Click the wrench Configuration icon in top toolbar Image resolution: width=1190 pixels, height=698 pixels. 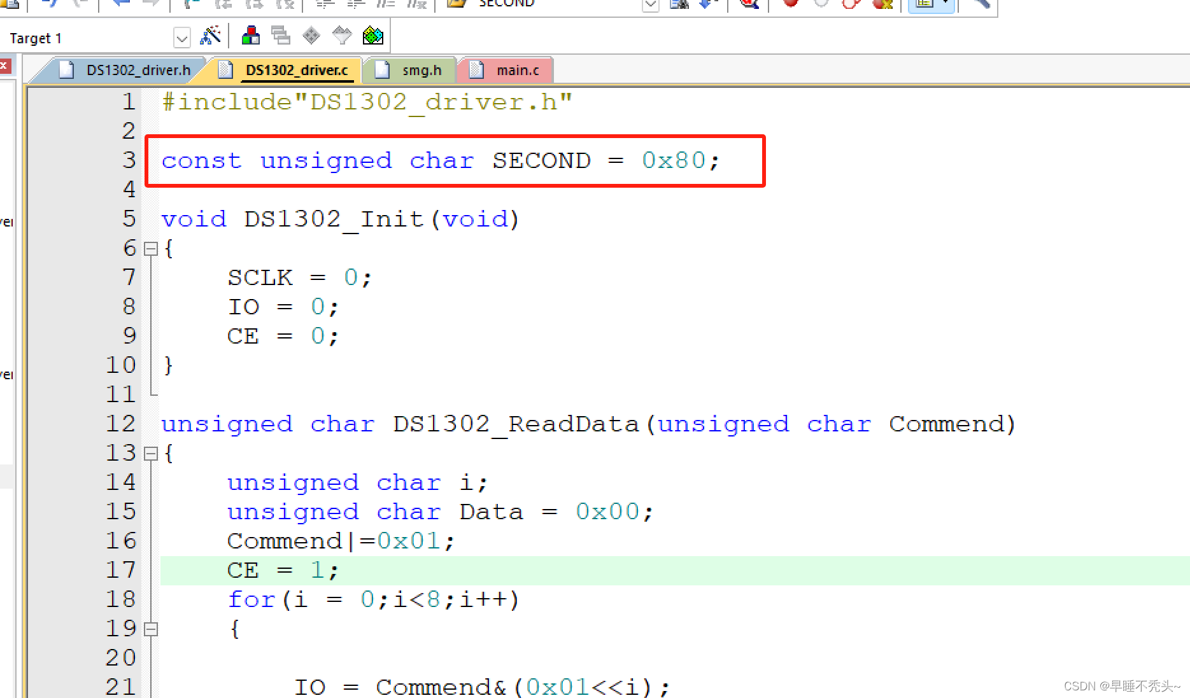pos(981,3)
